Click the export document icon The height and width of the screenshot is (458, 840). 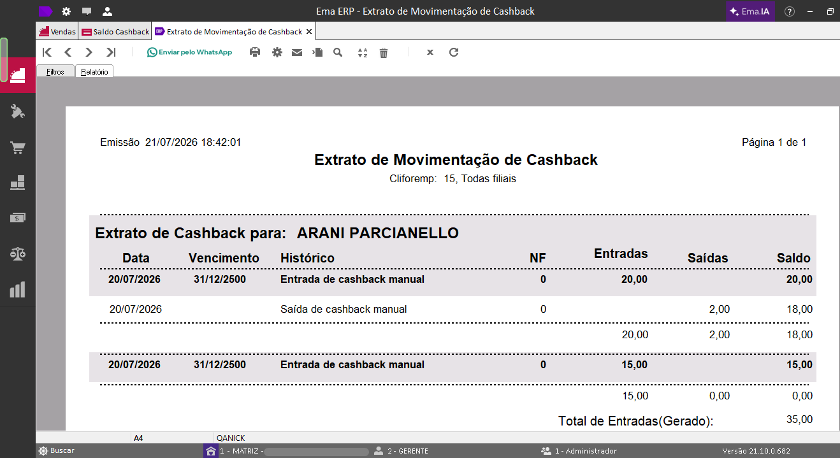[x=318, y=52]
